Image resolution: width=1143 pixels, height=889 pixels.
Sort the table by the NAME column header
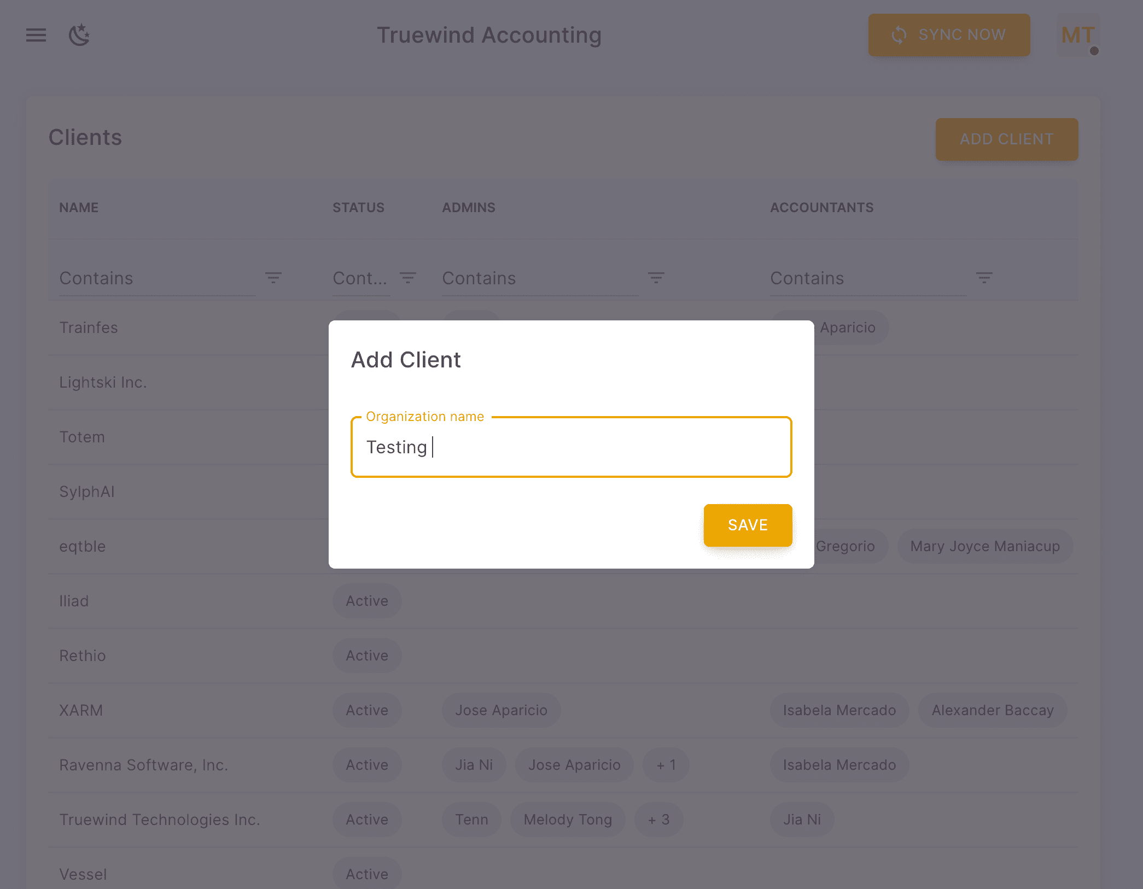point(78,207)
